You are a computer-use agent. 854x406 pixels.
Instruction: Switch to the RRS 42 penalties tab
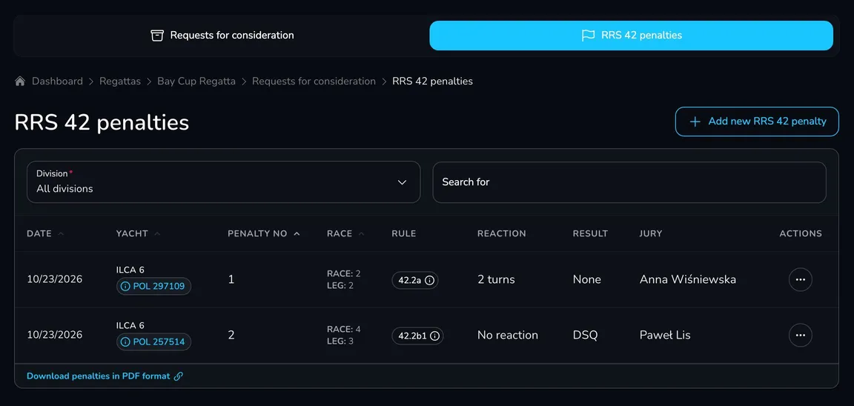click(632, 36)
